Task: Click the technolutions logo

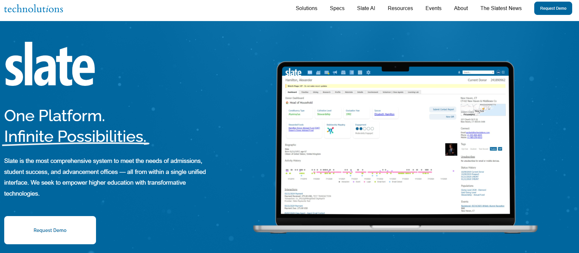Action: [x=34, y=9]
